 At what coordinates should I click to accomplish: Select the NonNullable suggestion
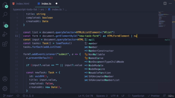(x=127, y=54)
